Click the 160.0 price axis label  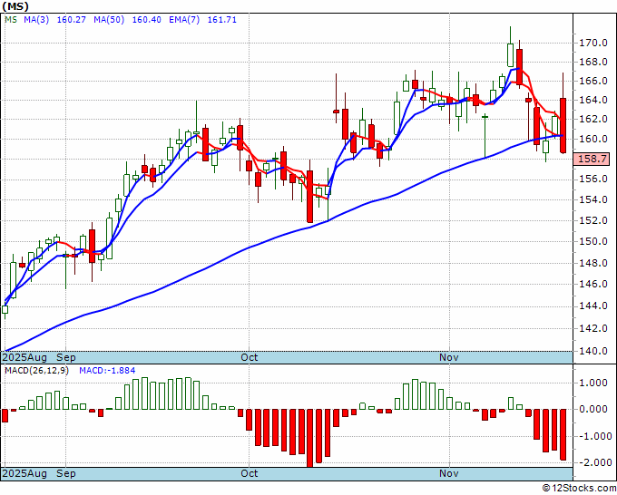(593, 139)
